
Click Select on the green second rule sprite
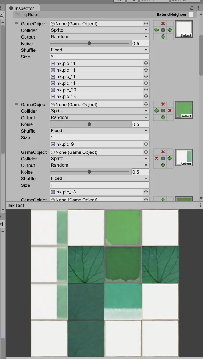point(186,116)
